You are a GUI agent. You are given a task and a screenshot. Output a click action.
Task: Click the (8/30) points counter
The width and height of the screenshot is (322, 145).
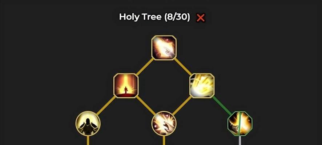[x=177, y=17]
